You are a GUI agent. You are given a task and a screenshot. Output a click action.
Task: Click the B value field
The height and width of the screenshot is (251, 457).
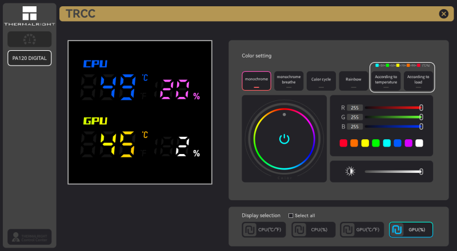pos(355,127)
